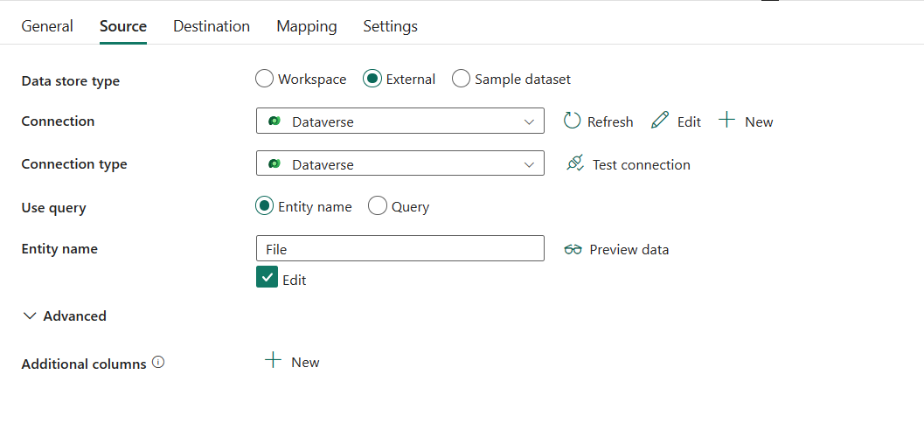Click the Test connection plug icon
The width and height of the screenshot is (924, 430).
[574, 163]
